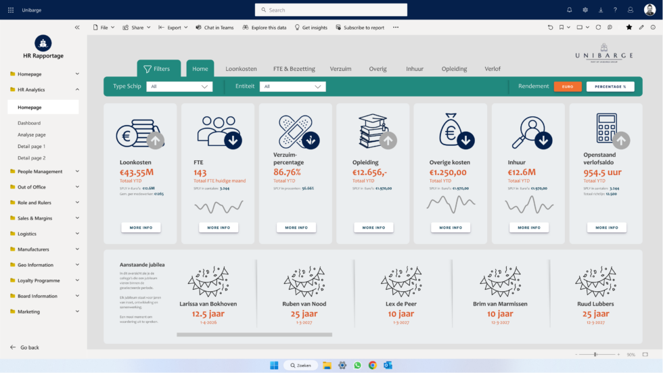The width and height of the screenshot is (663, 373).
Task: Open settings gear in top bar
Action: pos(585,10)
